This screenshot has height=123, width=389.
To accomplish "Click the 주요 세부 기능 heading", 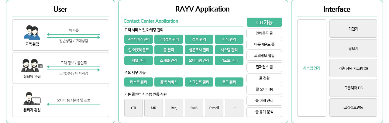I will pos(135,73).
